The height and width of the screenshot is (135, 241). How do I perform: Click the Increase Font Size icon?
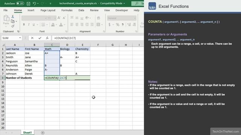point(59,18)
